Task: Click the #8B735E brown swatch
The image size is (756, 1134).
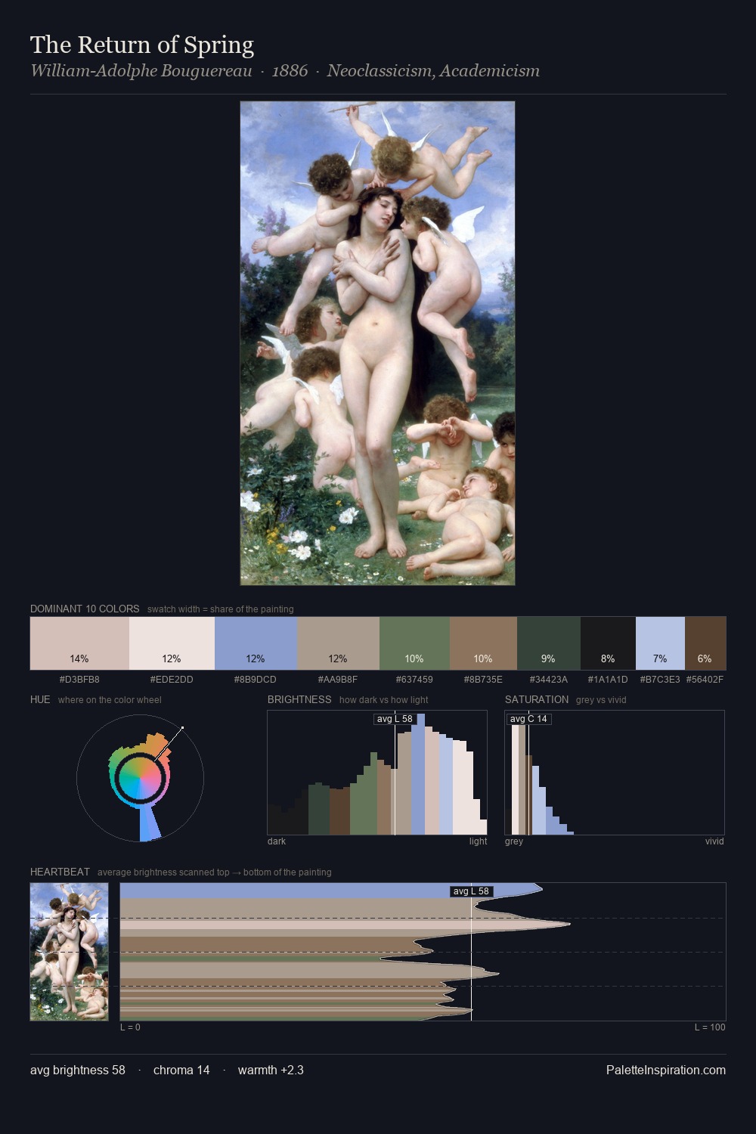Action: coord(483,643)
